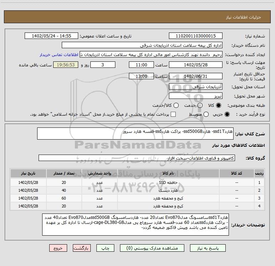Click کیج و محفظه هارد in row 4
This screenshot has height=266, width=275.
[x=168, y=206]
